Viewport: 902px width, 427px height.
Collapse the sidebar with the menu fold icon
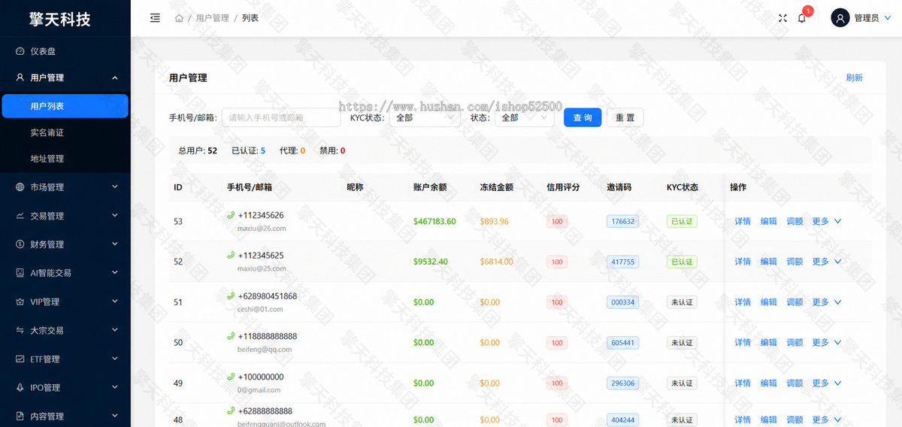pos(155,18)
